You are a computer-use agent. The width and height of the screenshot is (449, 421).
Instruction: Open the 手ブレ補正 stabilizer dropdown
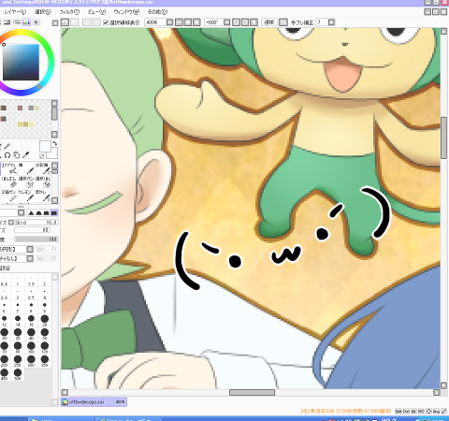[331, 22]
